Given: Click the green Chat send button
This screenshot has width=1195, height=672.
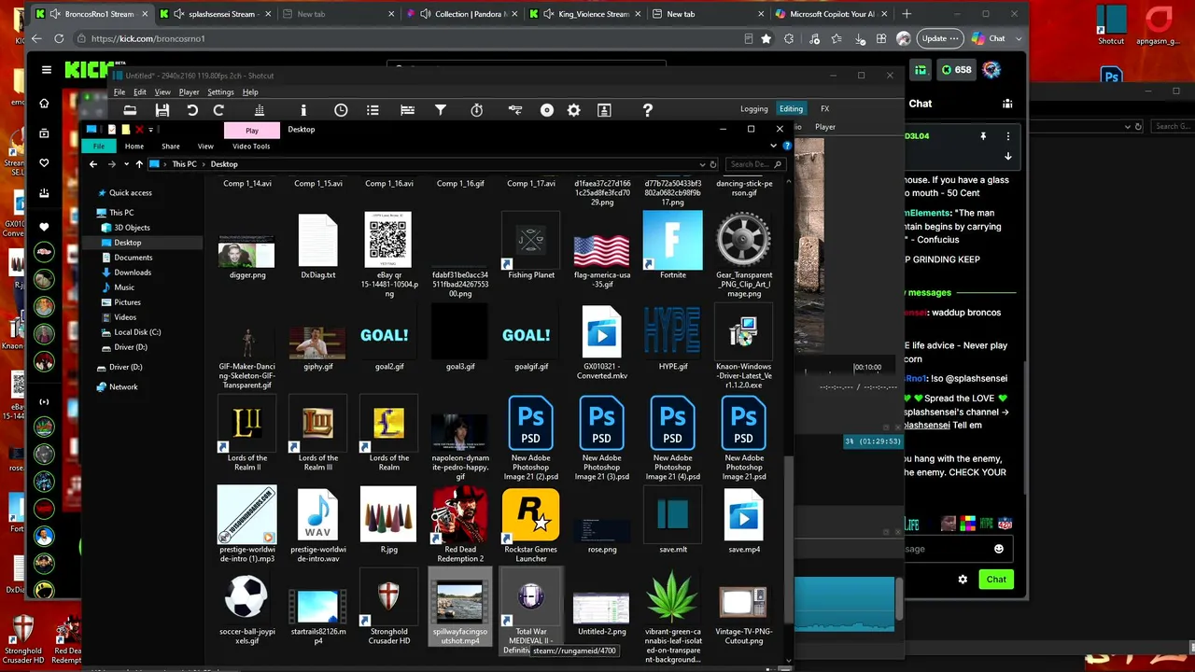Looking at the screenshot, I should 996,580.
